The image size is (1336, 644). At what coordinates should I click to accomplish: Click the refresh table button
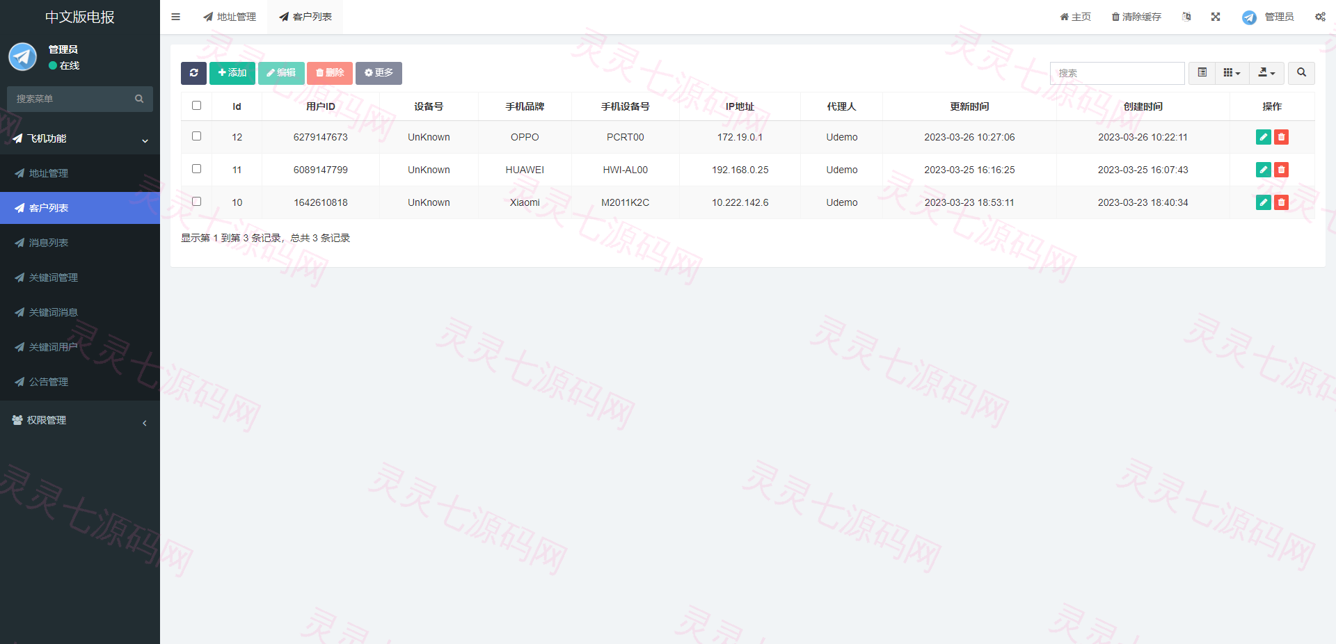coord(193,73)
